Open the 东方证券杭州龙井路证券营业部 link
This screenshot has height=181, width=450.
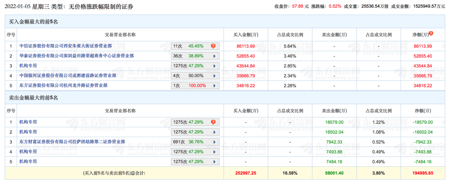point(63,86)
